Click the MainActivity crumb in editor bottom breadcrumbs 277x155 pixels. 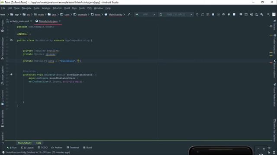(x=25, y=143)
